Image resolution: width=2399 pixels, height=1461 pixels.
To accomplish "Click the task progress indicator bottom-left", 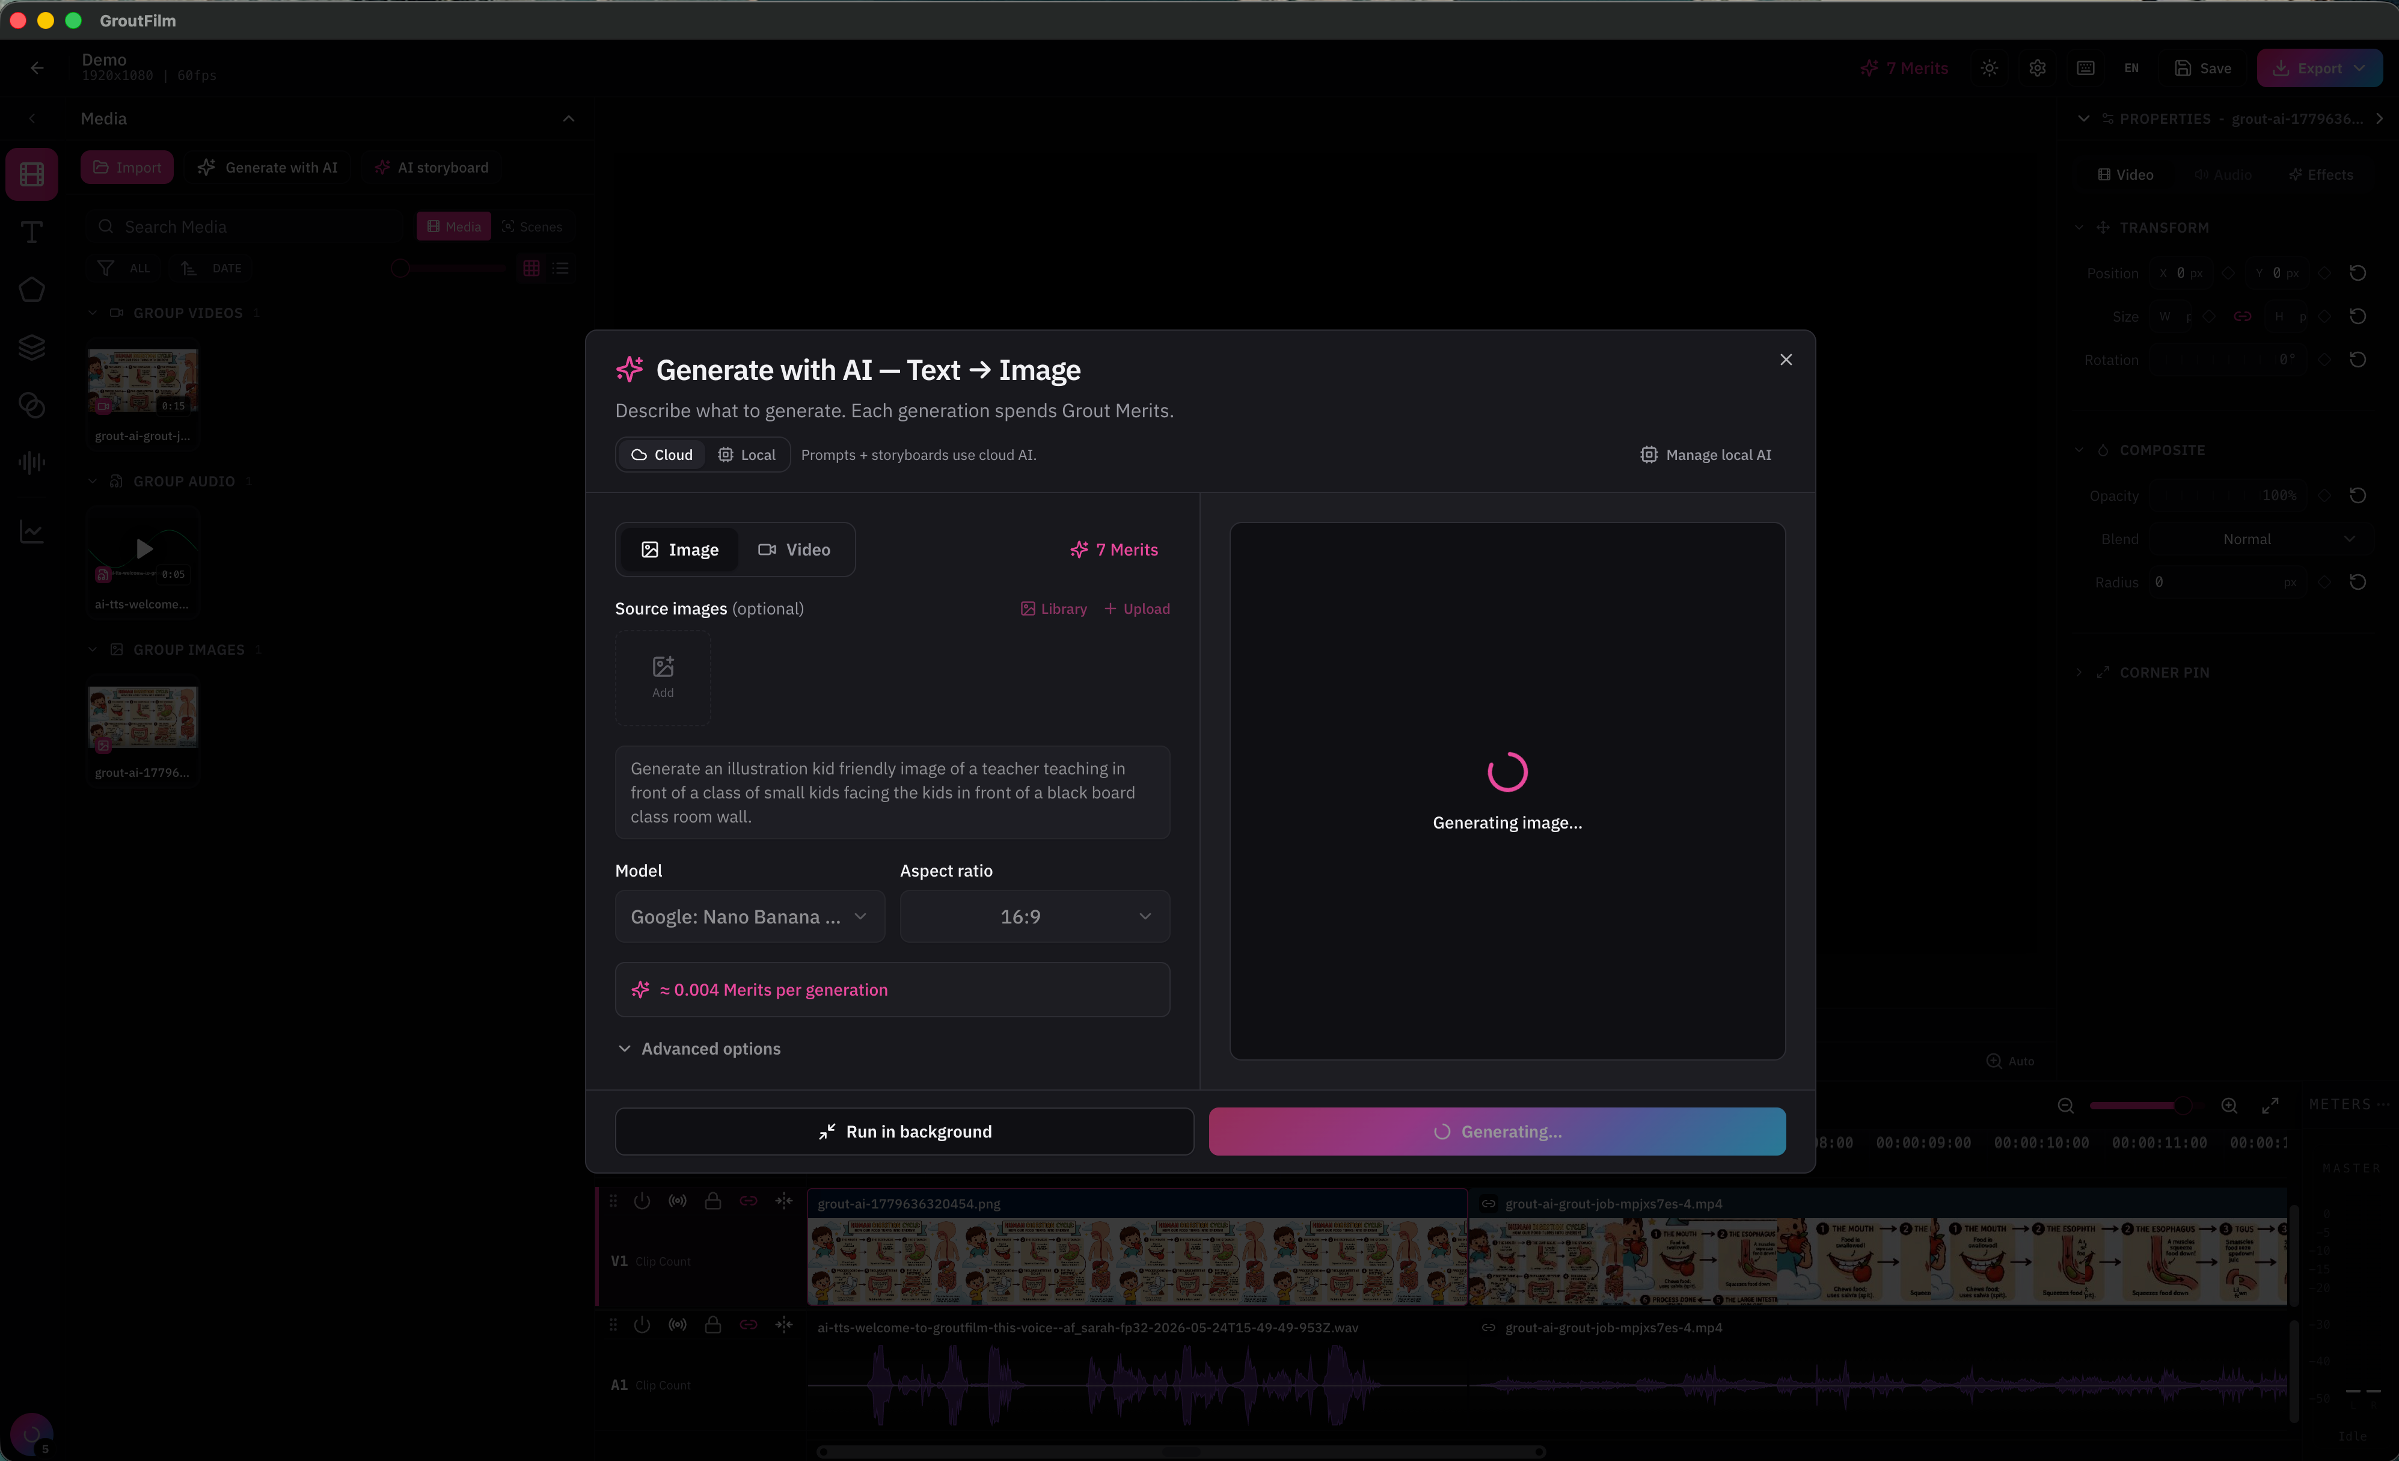I will pyautogui.click(x=32, y=1434).
